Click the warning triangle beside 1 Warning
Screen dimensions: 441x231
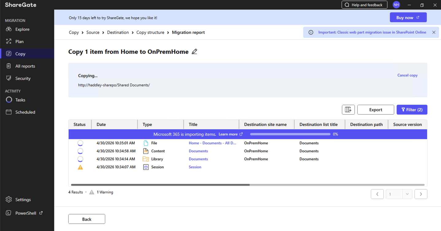[x=92, y=192]
